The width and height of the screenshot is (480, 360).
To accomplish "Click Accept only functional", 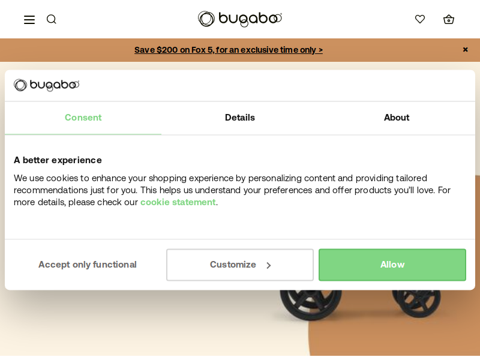I will [87, 265].
